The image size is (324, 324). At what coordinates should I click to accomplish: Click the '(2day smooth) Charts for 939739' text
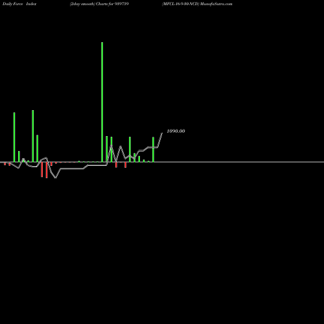click(99, 4)
